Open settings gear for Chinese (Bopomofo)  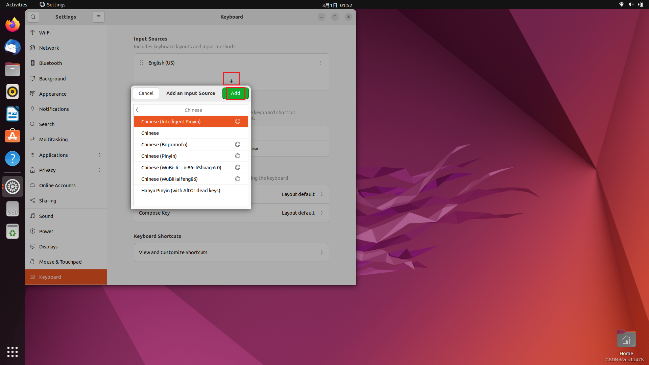coord(238,144)
